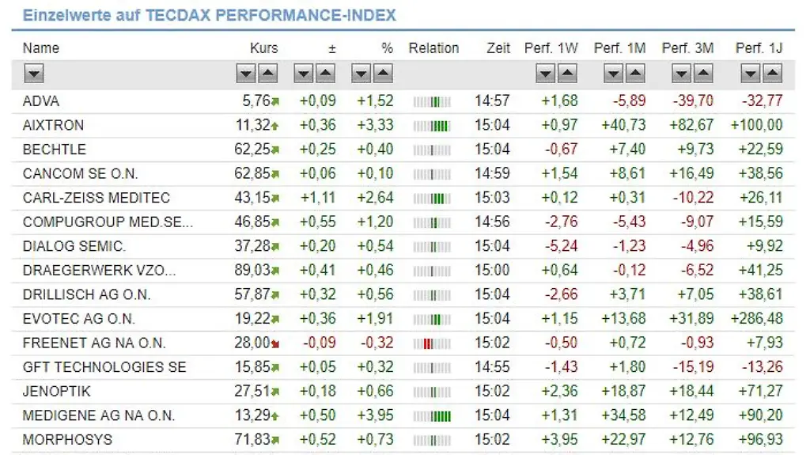Sort Kurs column descending arrow
The height and width of the screenshot is (455, 810).
coord(247,74)
